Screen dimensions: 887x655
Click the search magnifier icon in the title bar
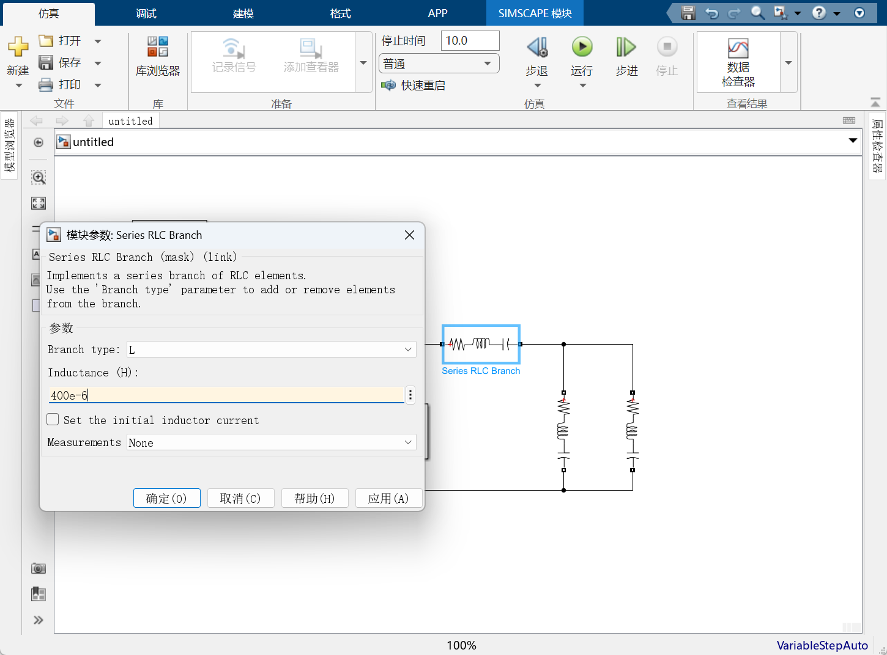[757, 13]
